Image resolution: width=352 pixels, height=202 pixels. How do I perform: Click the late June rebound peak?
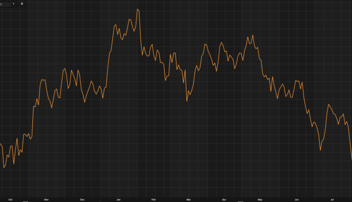[x=329, y=104]
